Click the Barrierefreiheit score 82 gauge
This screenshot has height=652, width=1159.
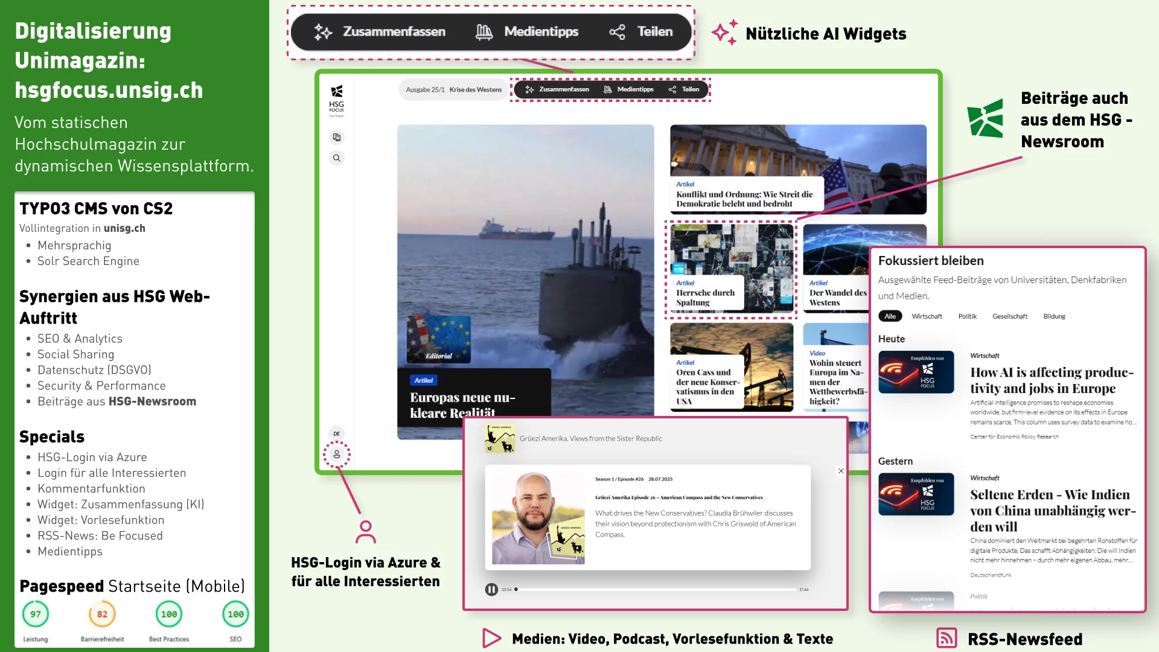pyautogui.click(x=102, y=614)
